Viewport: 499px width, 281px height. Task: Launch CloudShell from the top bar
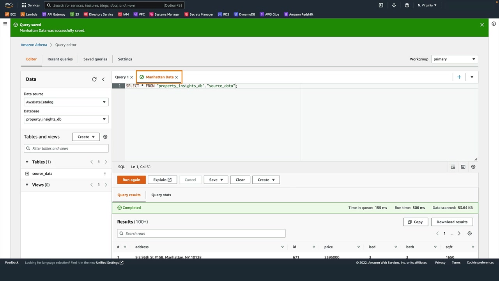(381, 5)
